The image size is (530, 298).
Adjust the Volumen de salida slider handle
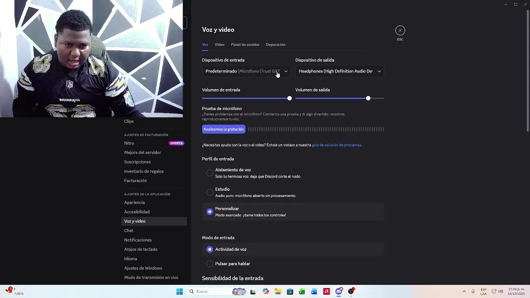(x=368, y=98)
